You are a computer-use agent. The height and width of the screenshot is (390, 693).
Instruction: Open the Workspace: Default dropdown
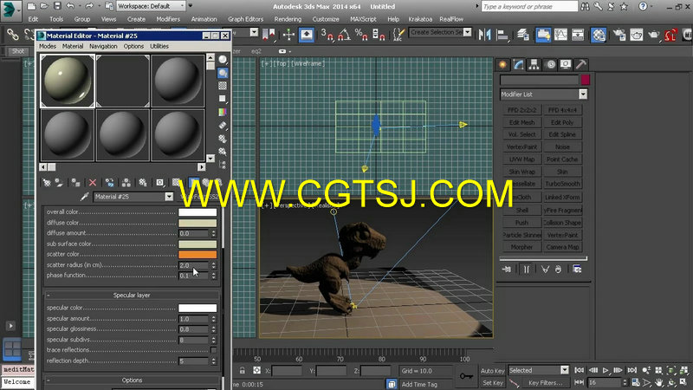pyautogui.click(x=151, y=6)
